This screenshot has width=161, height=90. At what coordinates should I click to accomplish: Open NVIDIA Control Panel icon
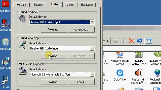pos(138,58)
